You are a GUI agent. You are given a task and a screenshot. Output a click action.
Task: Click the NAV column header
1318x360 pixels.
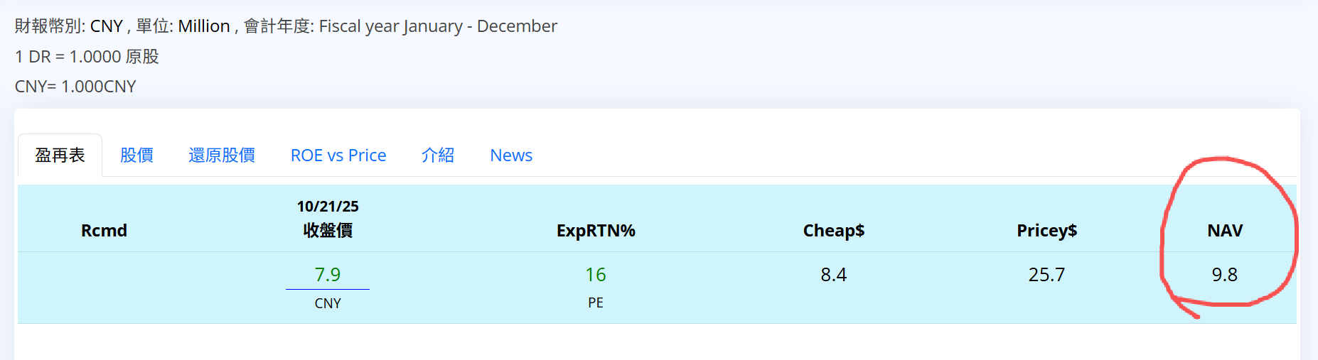1225,231
